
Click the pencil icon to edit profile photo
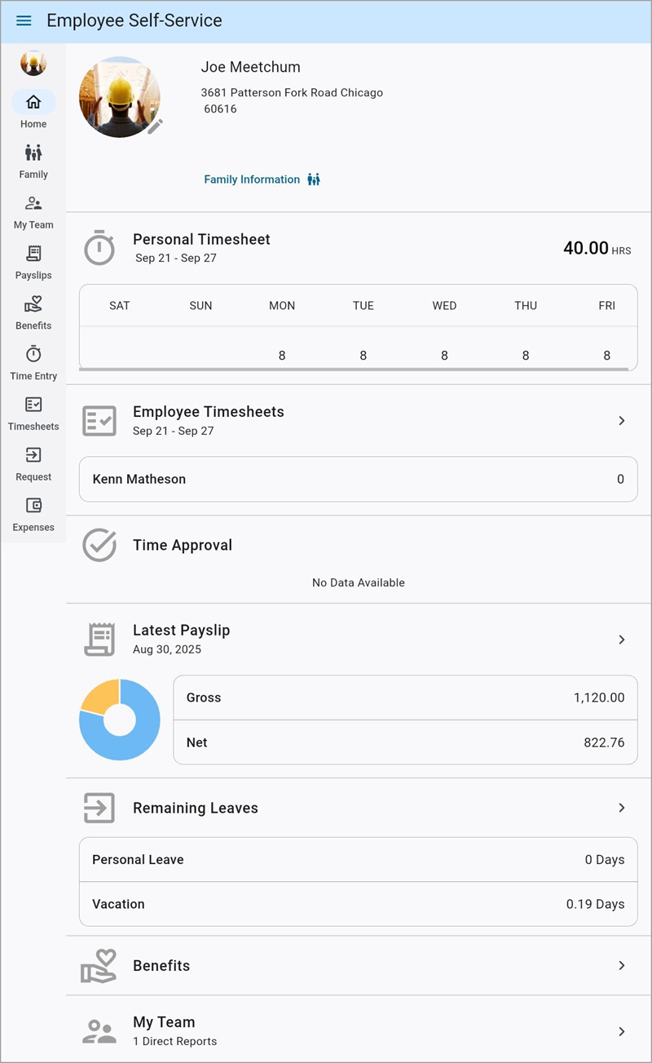(x=155, y=126)
